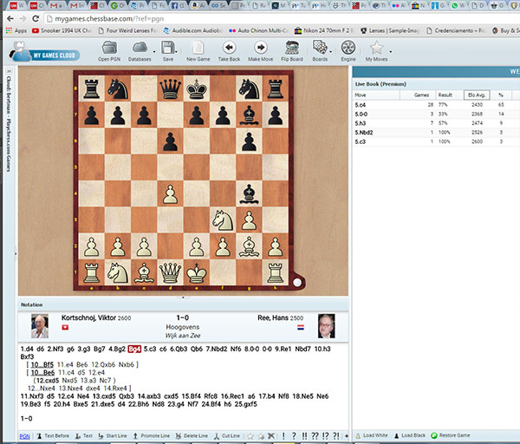Image resolution: width=520 pixels, height=444 pixels.
Task: Expand the Boards dropdown menu
Action: pos(320,49)
